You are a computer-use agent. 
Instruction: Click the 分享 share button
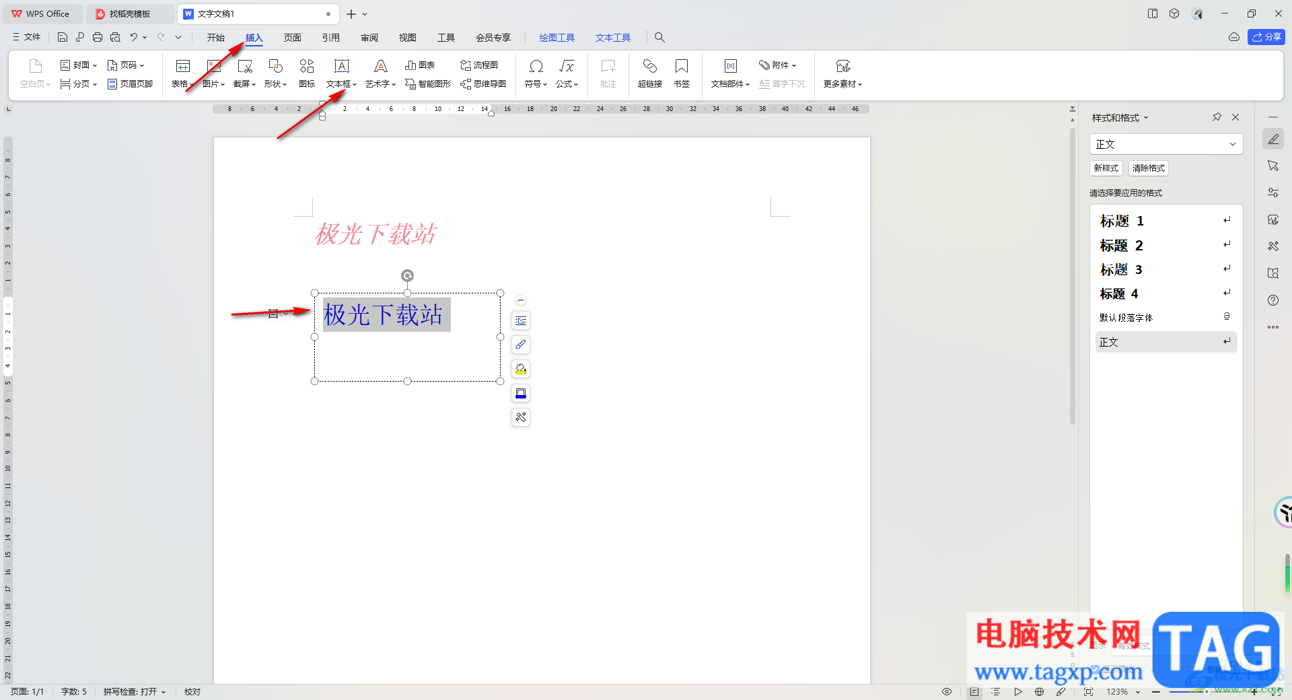pos(1266,37)
